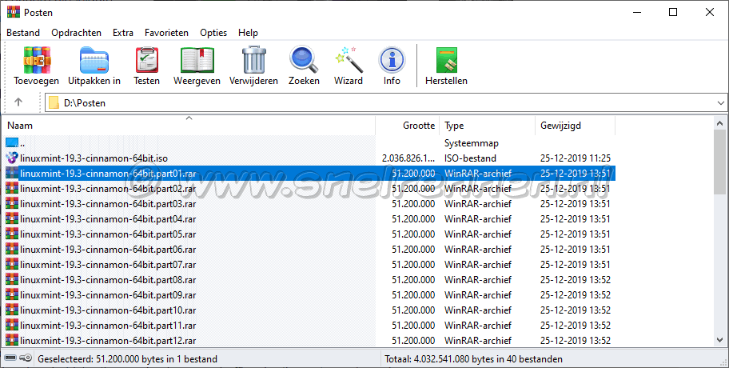Click the vertical scrollbar thumb
This screenshot has height=368, width=729.
coord(719,162)
